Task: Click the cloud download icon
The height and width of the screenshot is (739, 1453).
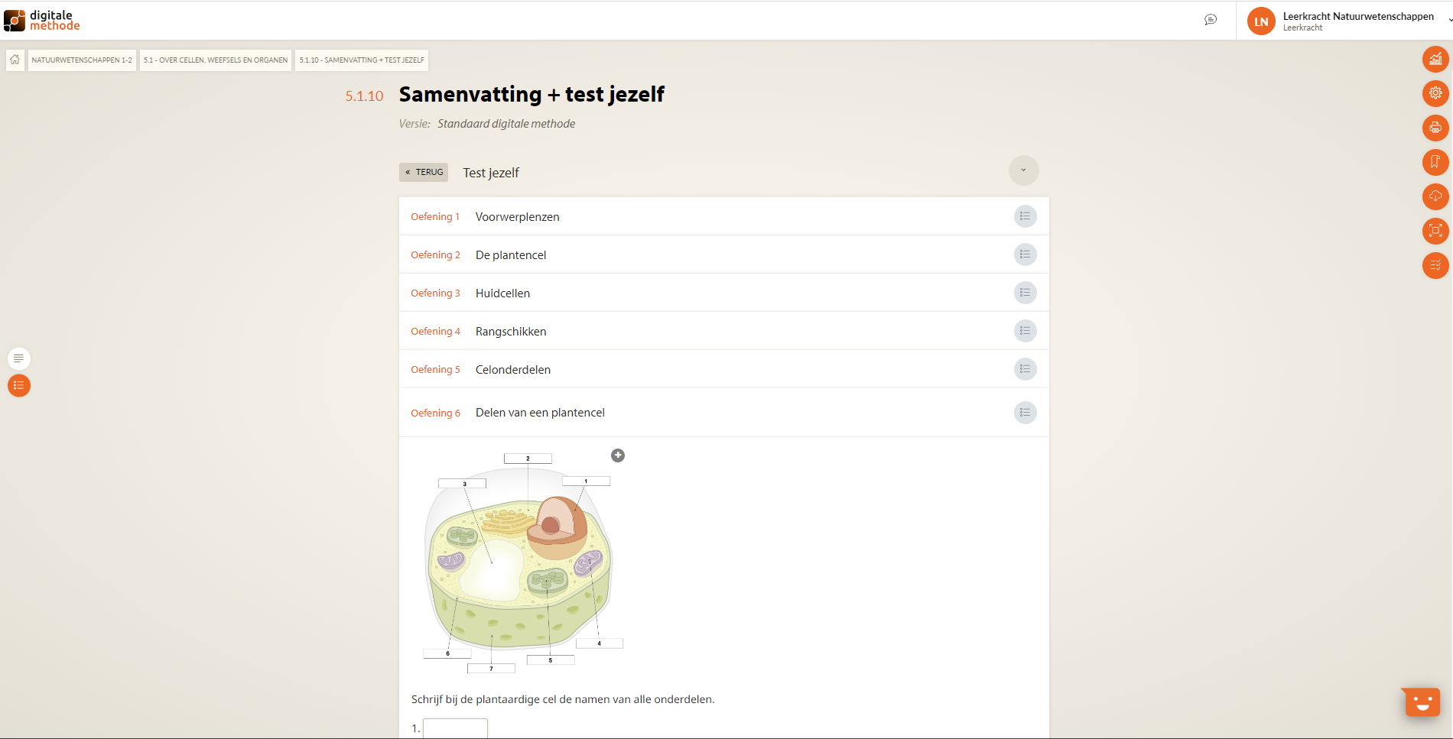Action: coord(1435,196)
